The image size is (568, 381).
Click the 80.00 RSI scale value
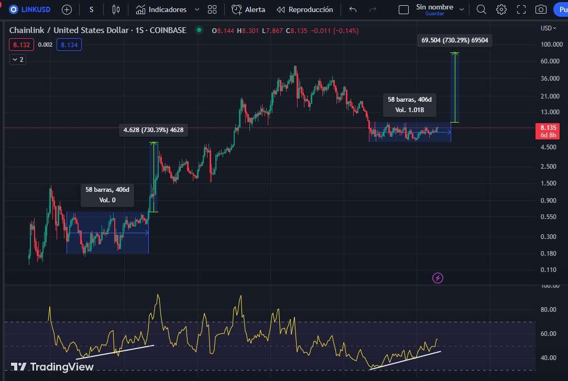(548, 310)
